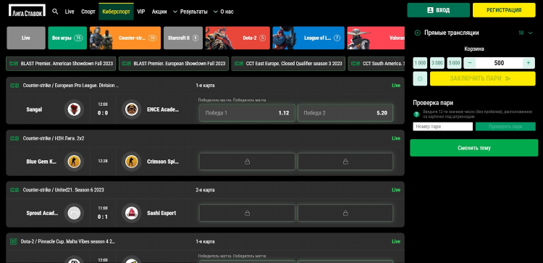Viewport: 543px width, 263px height.
Task: Increase bet amount with plus stepper
Action: [x=529, y=63]
